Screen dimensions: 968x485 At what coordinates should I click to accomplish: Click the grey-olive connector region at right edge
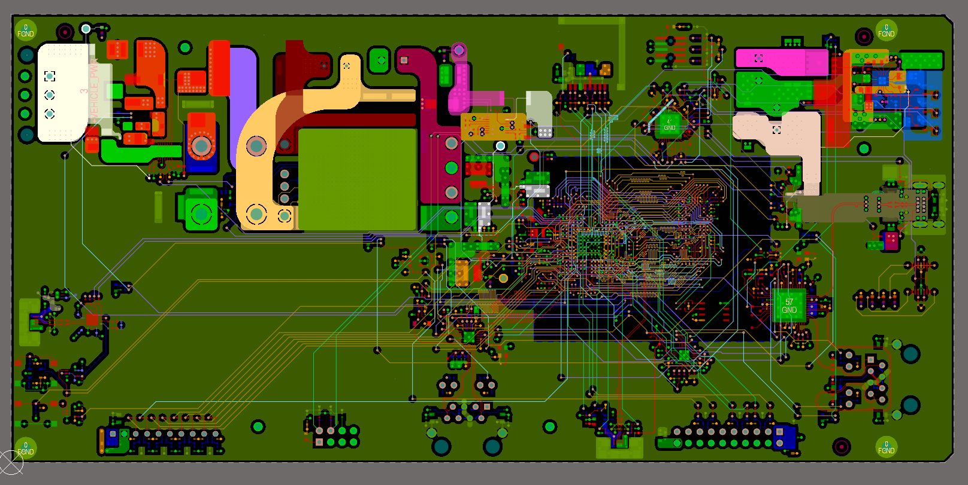863,206
